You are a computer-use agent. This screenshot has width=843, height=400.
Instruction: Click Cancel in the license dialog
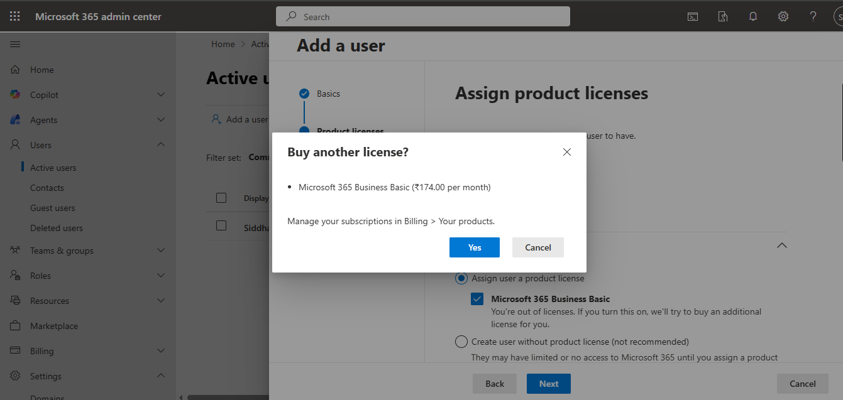(538, 247)
